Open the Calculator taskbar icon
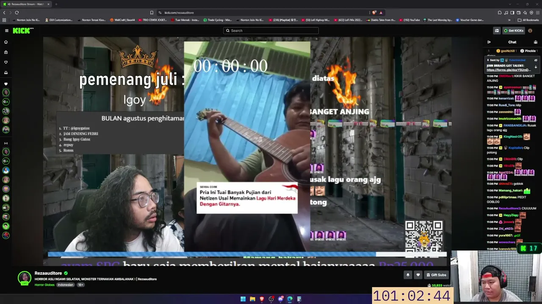Screen dimensions: 542x304 pos(299,299)
